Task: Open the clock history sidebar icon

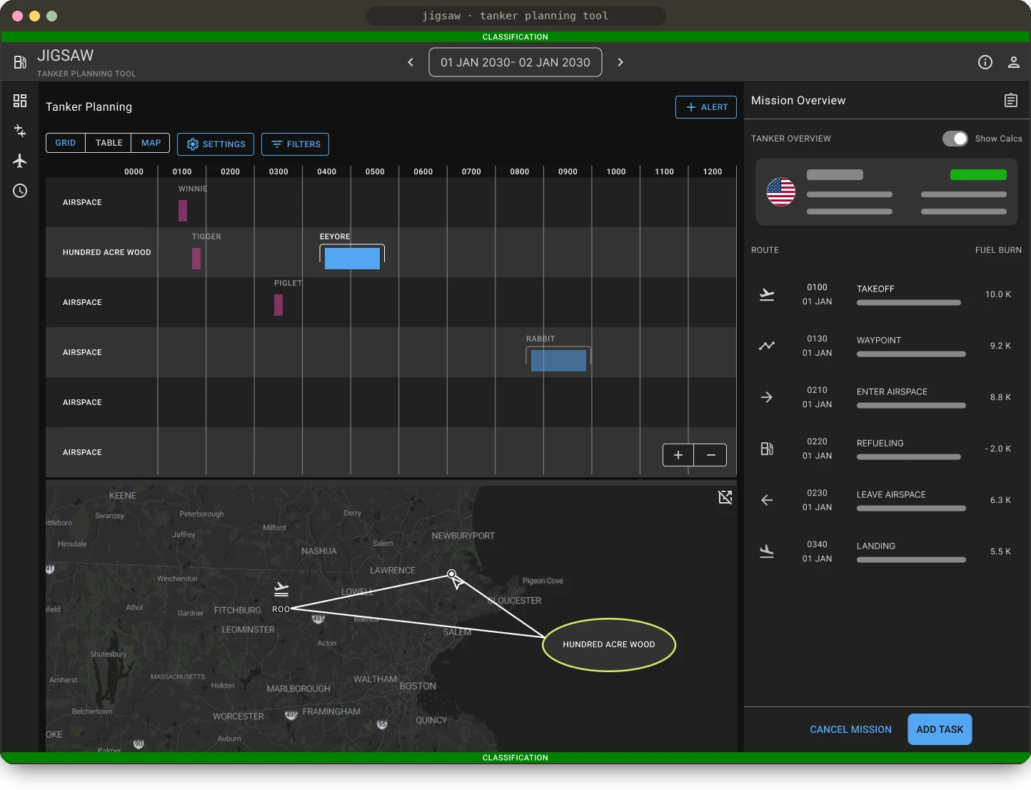Action: 20,191
